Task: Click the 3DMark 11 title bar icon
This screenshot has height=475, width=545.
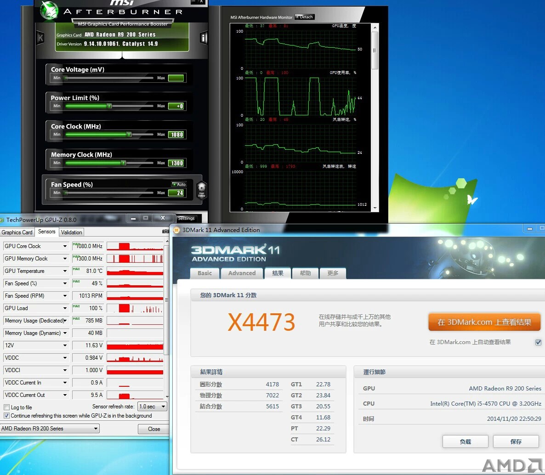Action: coord(176,230)
